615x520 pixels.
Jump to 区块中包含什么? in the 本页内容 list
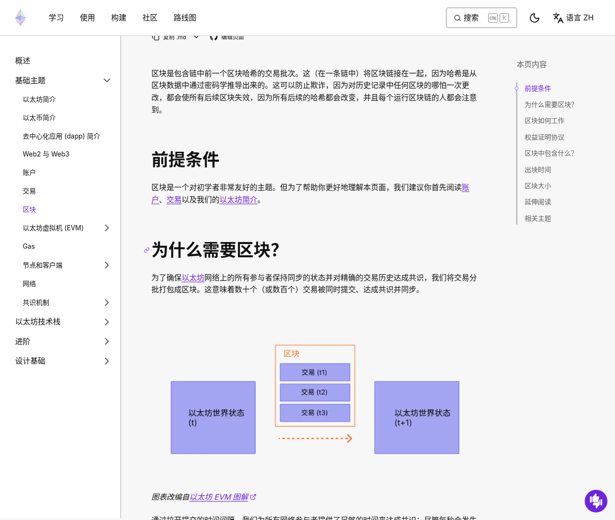tap(549, 153)
